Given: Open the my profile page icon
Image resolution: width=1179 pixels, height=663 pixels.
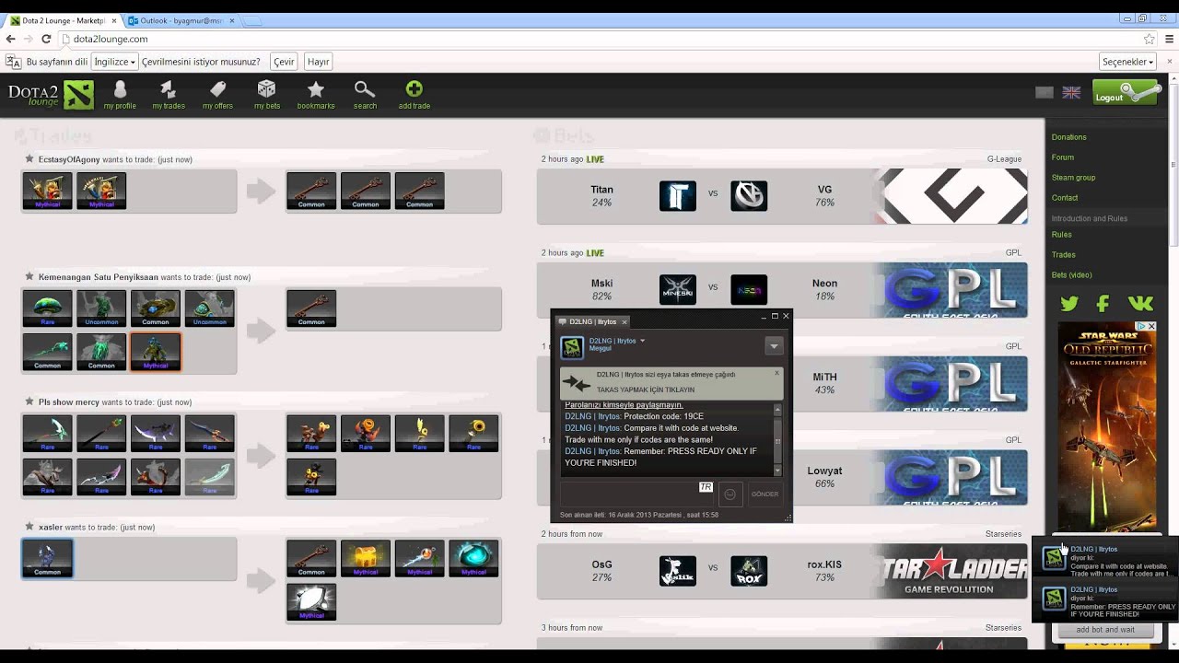Looking at the screenshot, I should click(120, 89).
